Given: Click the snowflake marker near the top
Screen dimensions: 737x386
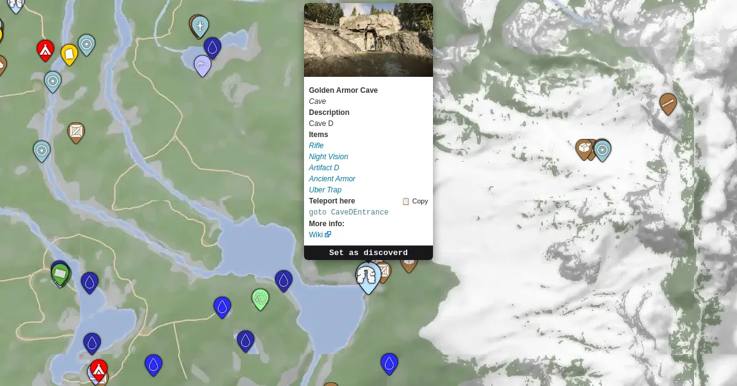Looking at the screenshot, I should (200, 26).
